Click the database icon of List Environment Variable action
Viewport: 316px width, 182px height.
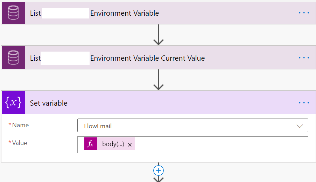point(13,13)
